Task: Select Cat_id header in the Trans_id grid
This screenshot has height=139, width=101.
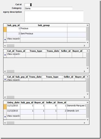Action: click(11, 51)
